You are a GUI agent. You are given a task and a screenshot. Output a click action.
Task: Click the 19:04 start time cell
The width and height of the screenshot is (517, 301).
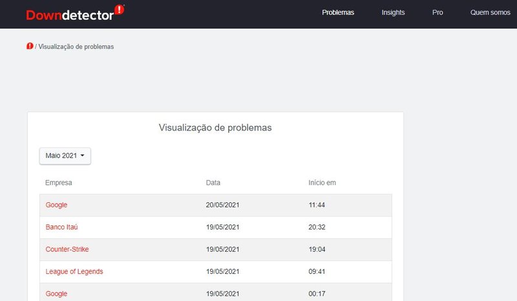coord(317,249)
